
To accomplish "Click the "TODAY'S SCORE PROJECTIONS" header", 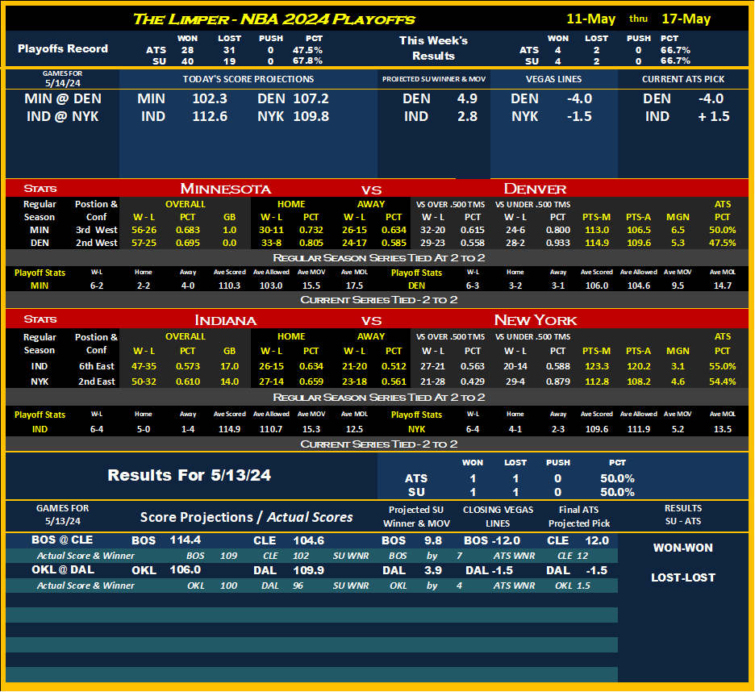I will click(x=248, y=80).
